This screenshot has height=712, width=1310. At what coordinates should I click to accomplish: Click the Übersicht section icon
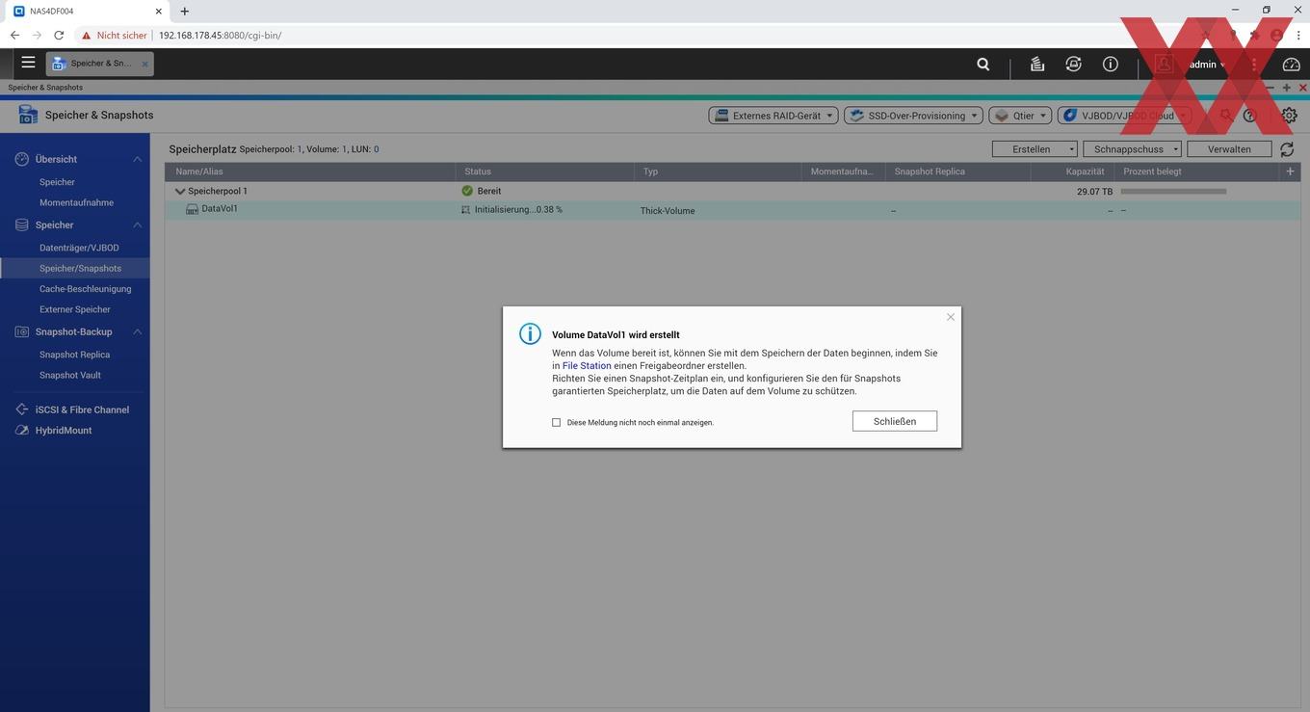click(x=21, y=159)
